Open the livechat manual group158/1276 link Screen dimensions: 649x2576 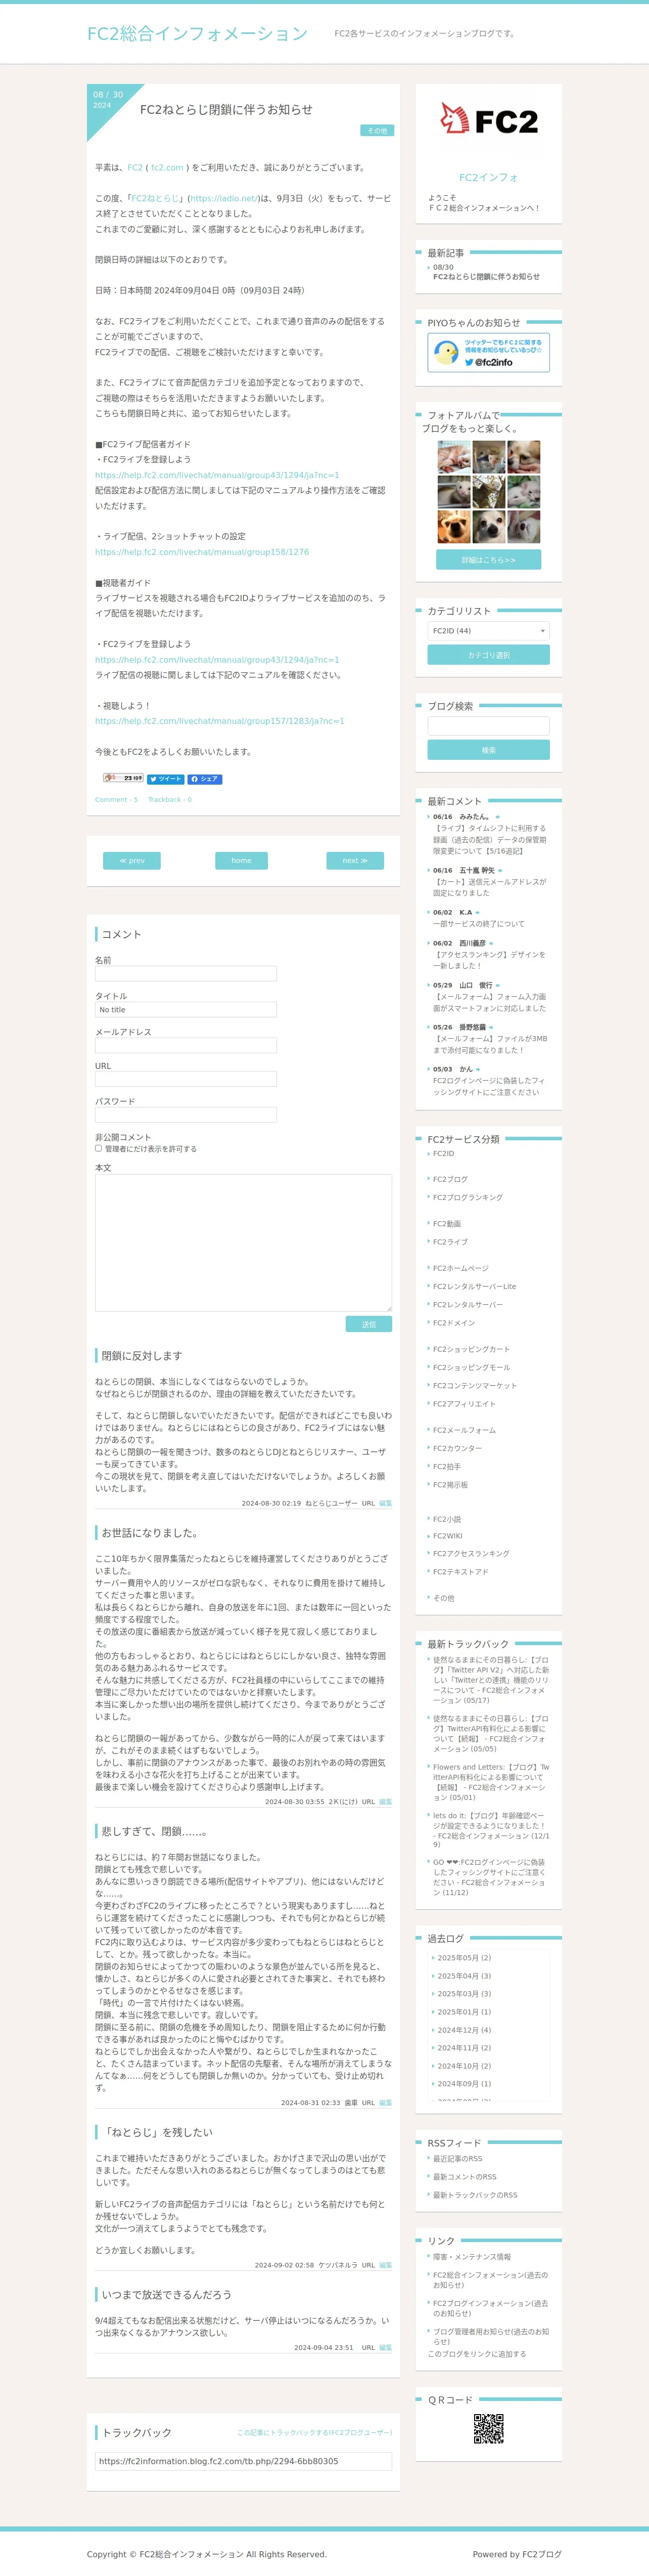pos(202,552)
